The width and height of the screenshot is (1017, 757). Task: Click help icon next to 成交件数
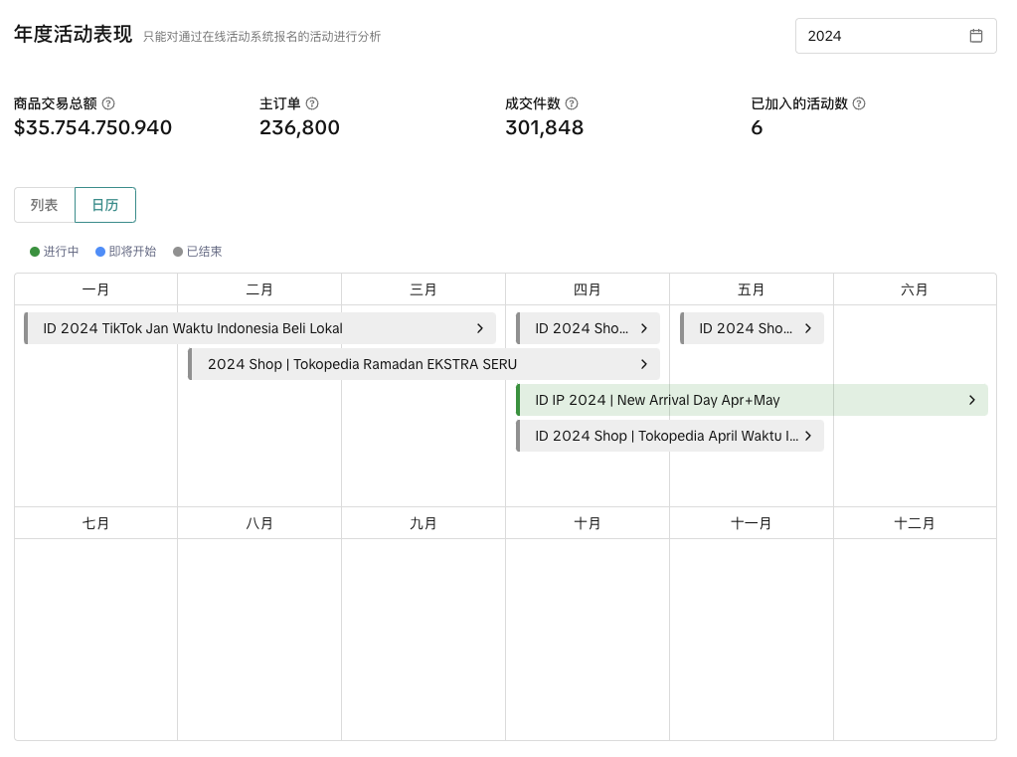(x=572, y=103)
